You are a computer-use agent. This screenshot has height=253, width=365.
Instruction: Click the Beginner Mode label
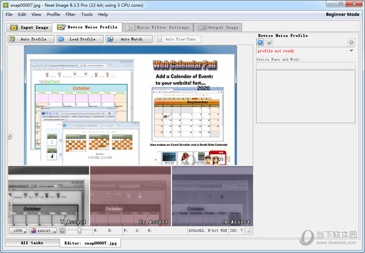click(x=342, y=15)
